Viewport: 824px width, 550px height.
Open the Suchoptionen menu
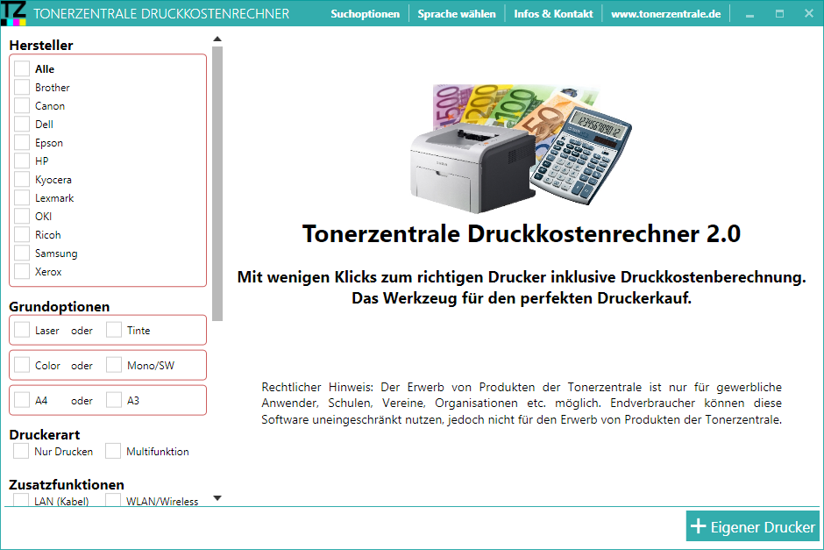[365, 13]
